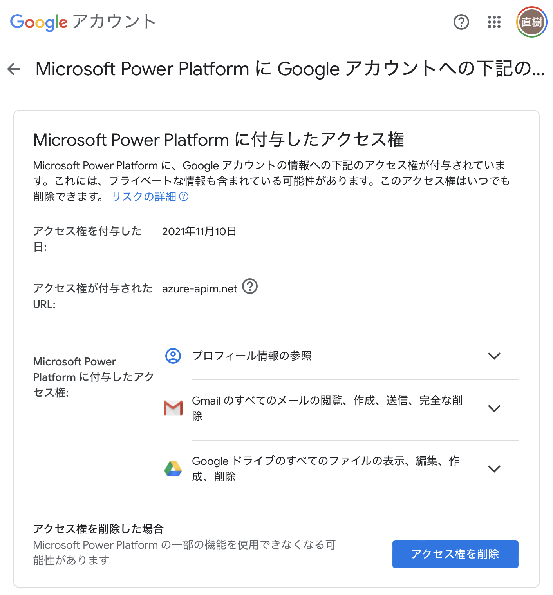Expand the プロフィール情報の参照 permission details
Viewport: 553px width, 595px height.
[x=495, y=356]
